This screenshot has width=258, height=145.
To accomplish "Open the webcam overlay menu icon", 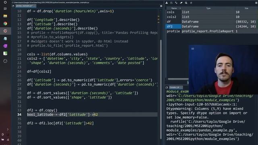I will click(193, 49).
